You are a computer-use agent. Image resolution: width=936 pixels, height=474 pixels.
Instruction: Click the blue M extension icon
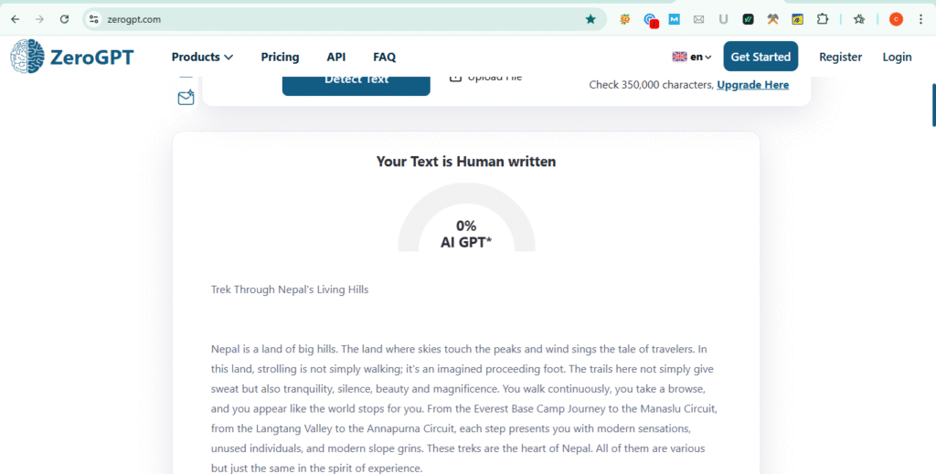click(x=675, y=19)
